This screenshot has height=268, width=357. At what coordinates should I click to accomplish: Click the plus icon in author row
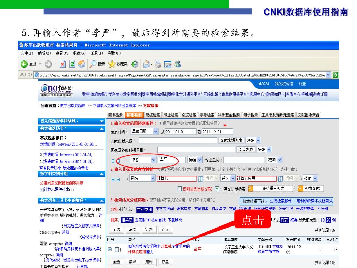pyautogui.click(x=113, y=161)
